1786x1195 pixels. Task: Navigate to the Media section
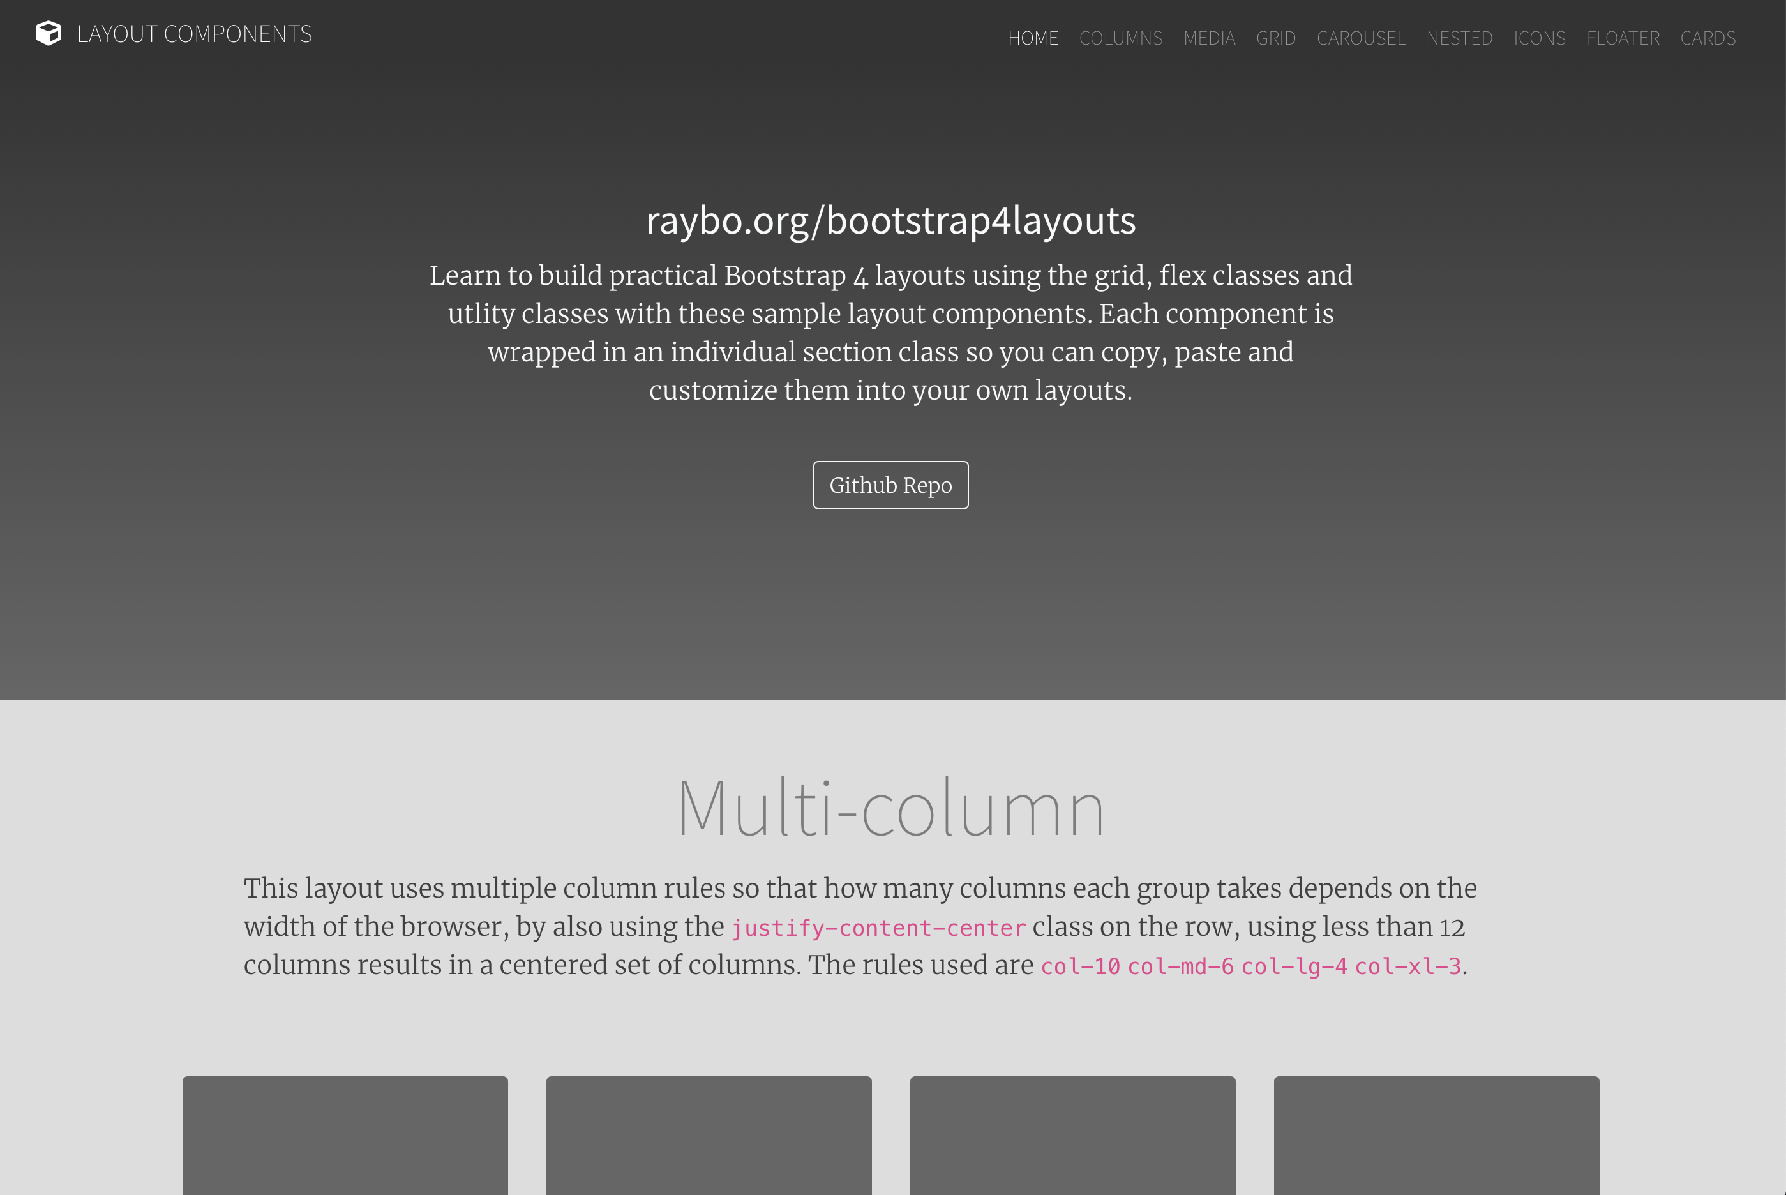(1208, 38)
